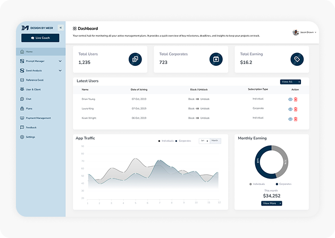Click the Plans sidebar icon
Image resolution: width=335 pixels, height=238 pixels.
click(22, 108)
